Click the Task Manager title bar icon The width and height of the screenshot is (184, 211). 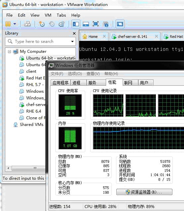point(51,65)
